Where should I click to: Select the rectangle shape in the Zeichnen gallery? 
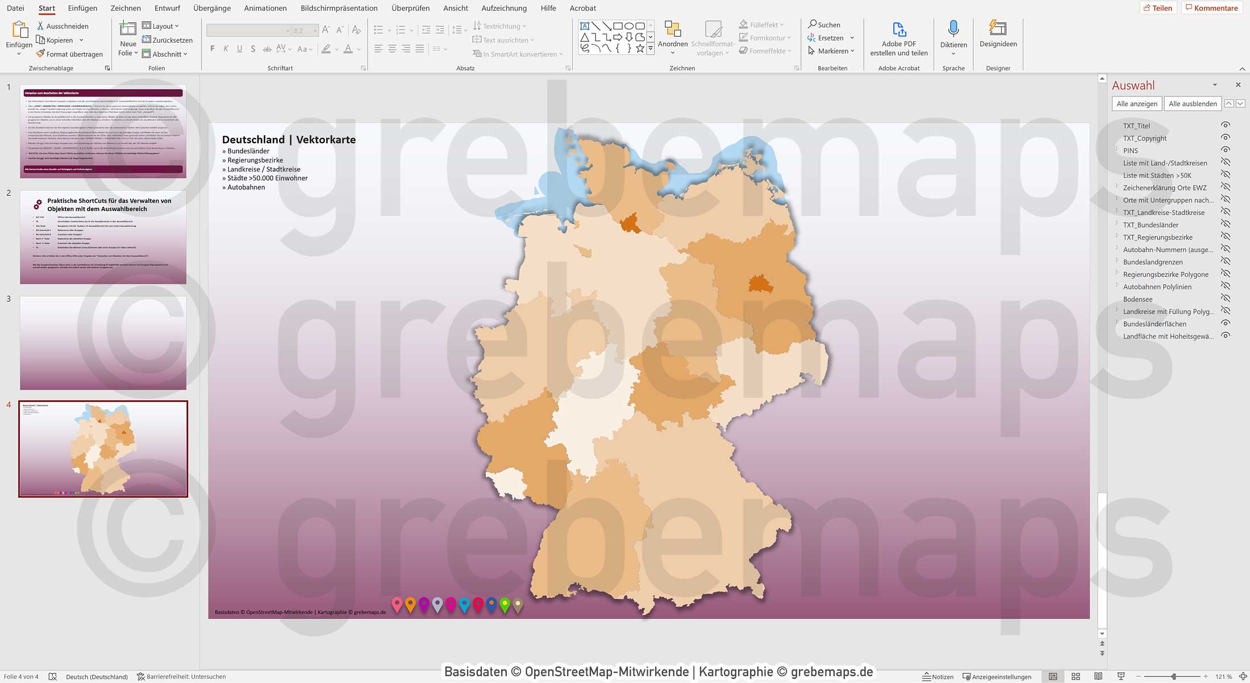617,25
